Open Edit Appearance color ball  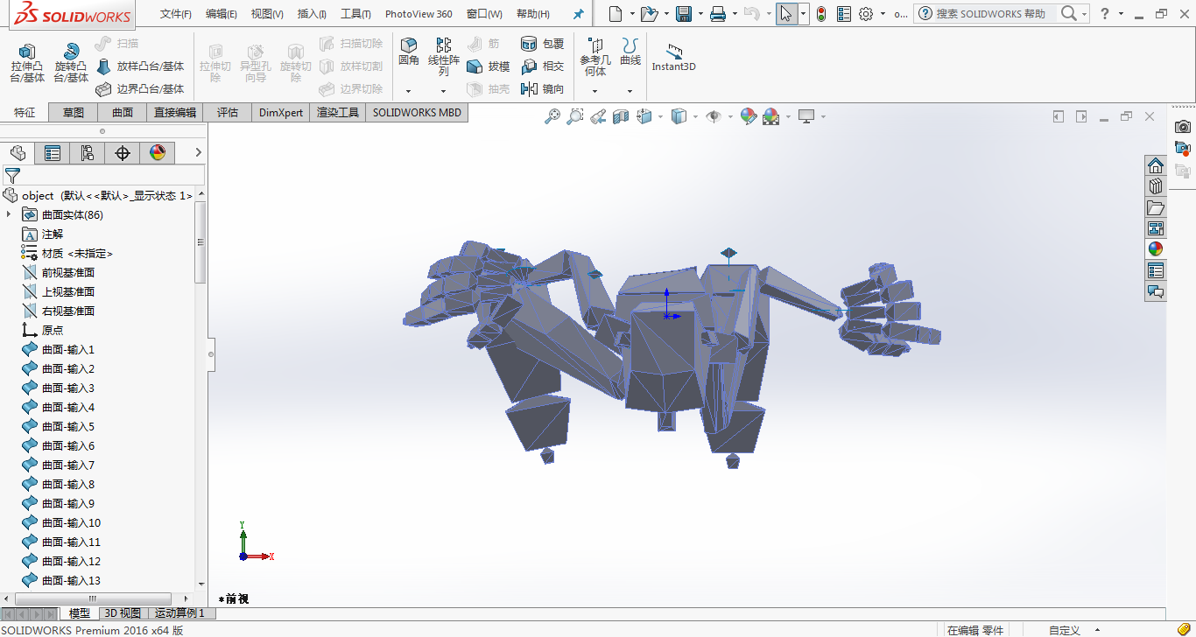pyautogui.click(x=747, y=116)
